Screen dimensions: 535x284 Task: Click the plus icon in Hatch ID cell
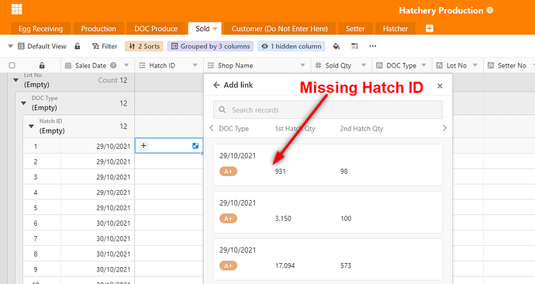point(143,145)
